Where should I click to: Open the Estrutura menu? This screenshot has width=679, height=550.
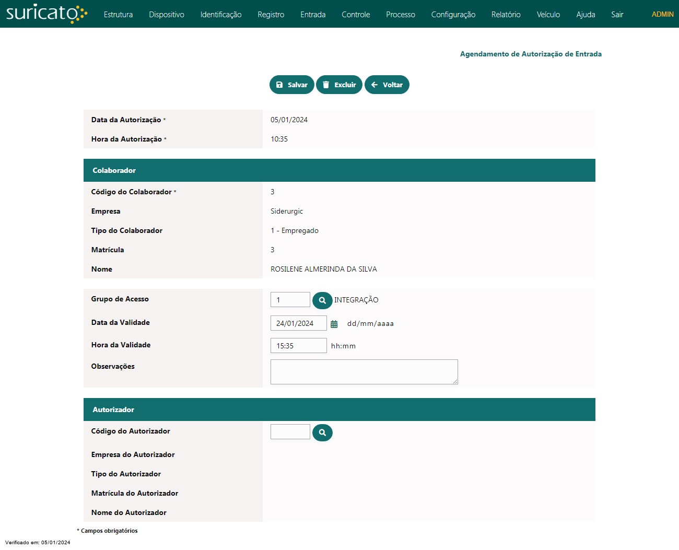118,15
